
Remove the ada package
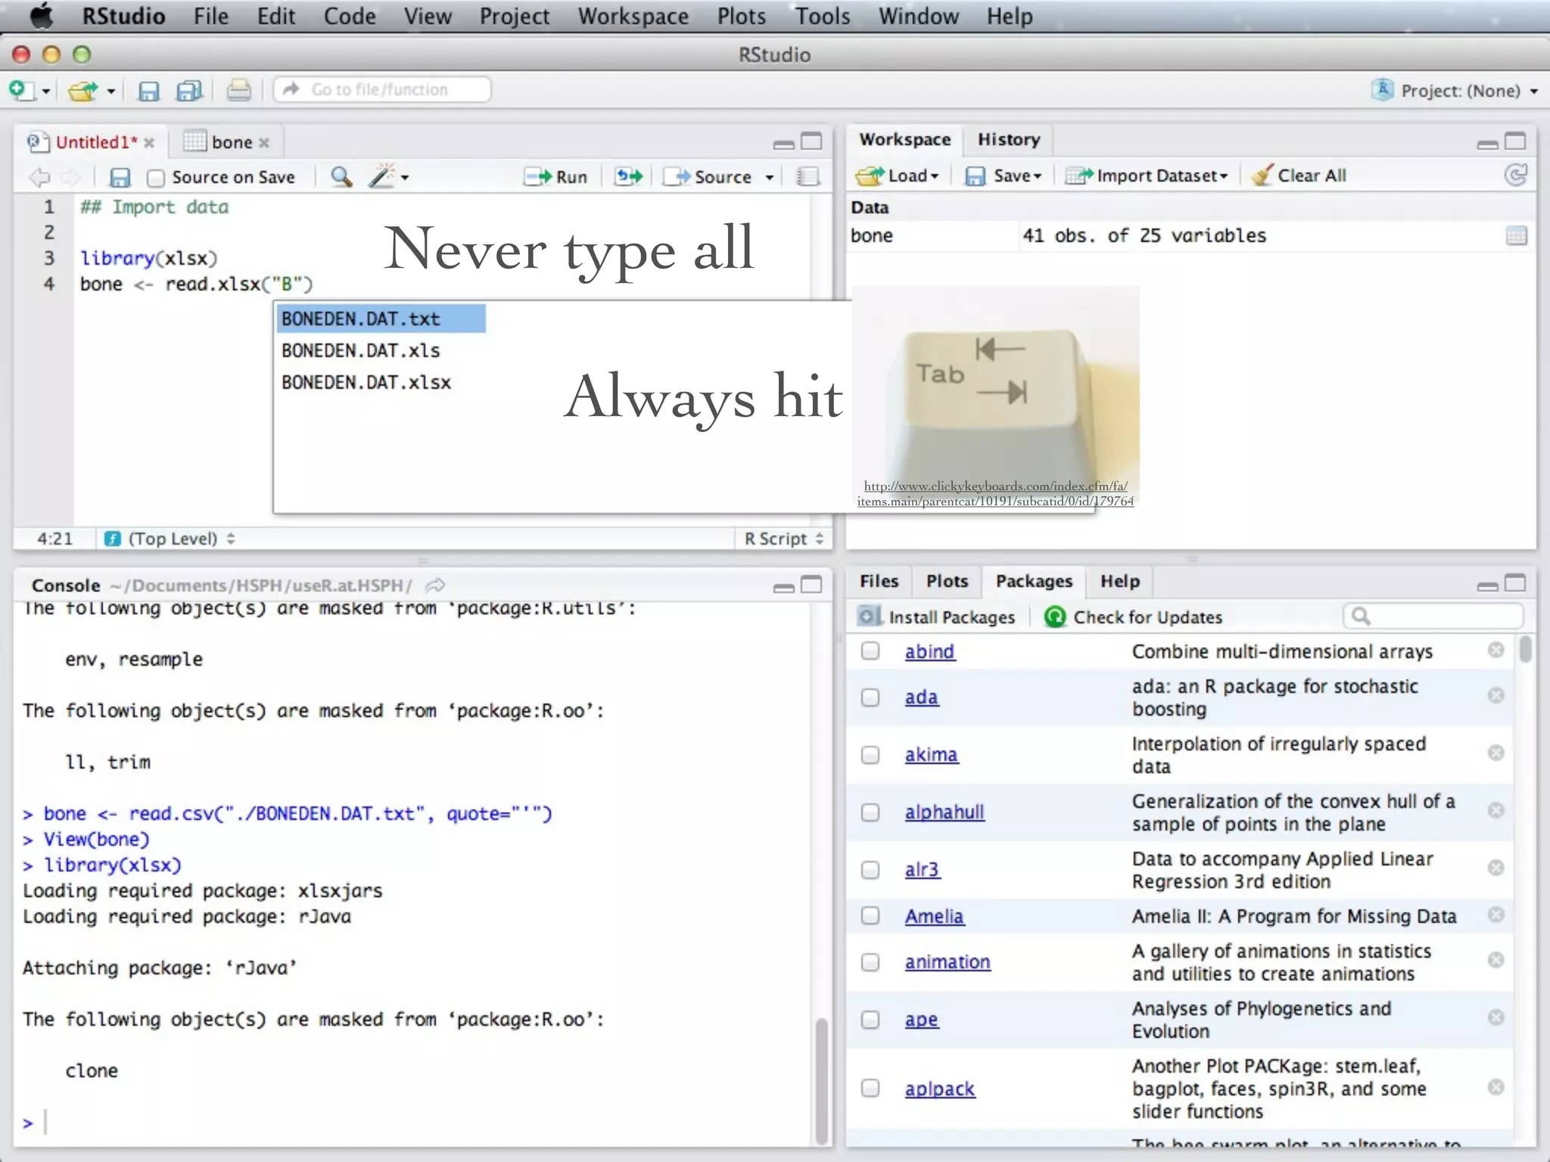tap(1496, 695)
